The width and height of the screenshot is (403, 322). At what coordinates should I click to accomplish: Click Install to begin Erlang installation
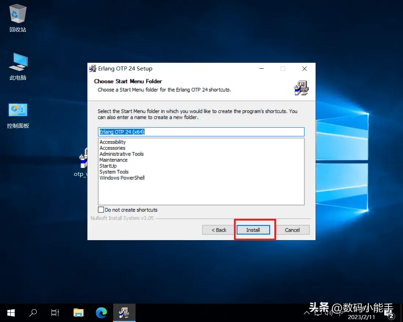[x=253, y=230]
